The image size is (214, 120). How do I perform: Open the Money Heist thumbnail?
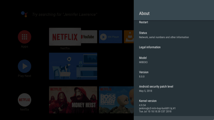[73, 100]
